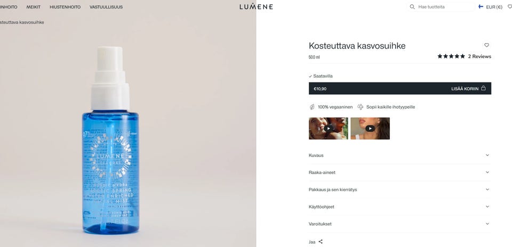The height and width of the screenshot is (247, 512).
Task: Play the first product video
Action: click(x=328, y=128)
